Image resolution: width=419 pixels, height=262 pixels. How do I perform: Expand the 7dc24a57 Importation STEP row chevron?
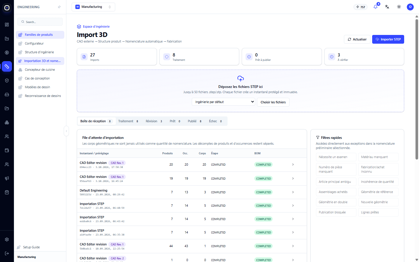tap(293, 206)
